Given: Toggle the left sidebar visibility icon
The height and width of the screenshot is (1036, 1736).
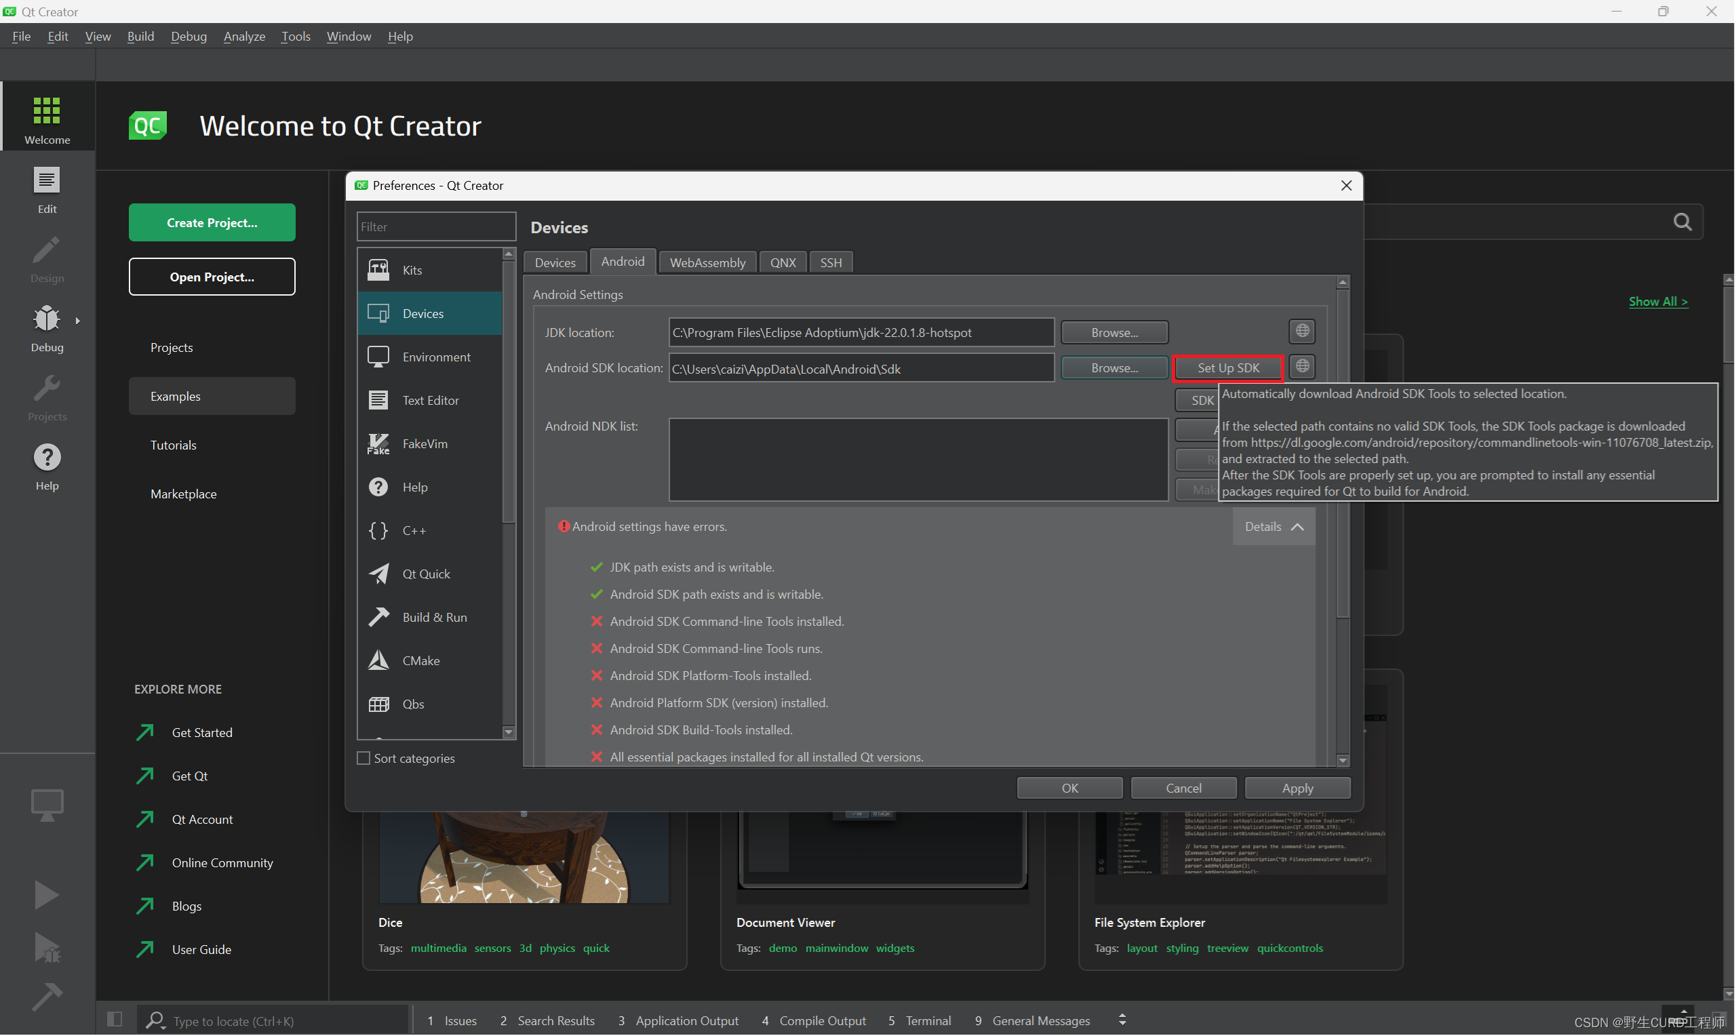Looking at the screenshot, I should pyautogui.click(x=115, y=1020).
